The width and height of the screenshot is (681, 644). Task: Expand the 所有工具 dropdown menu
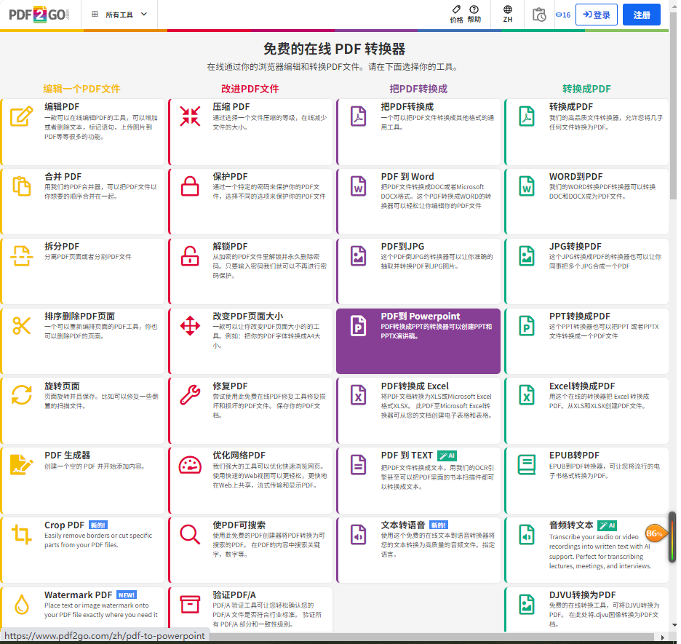click(x=119, y=15)
